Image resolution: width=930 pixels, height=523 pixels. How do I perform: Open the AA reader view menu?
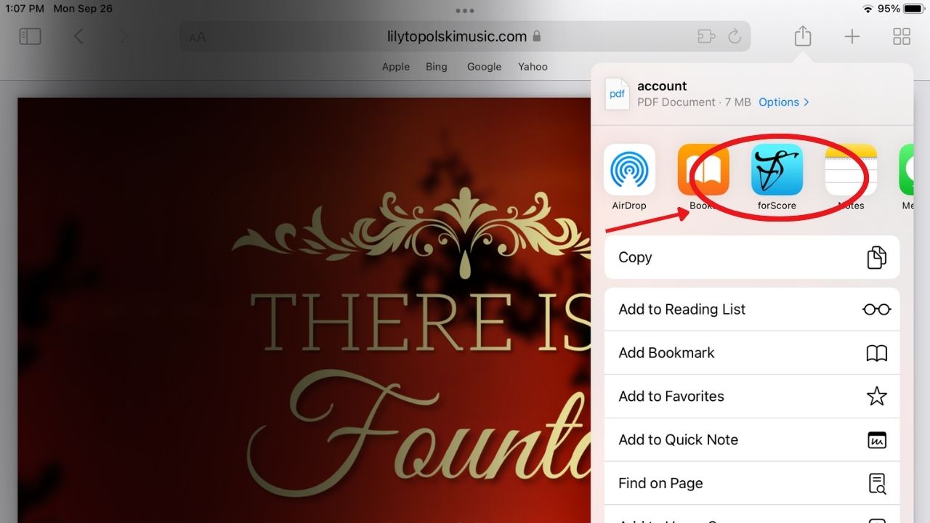[197, 37]
